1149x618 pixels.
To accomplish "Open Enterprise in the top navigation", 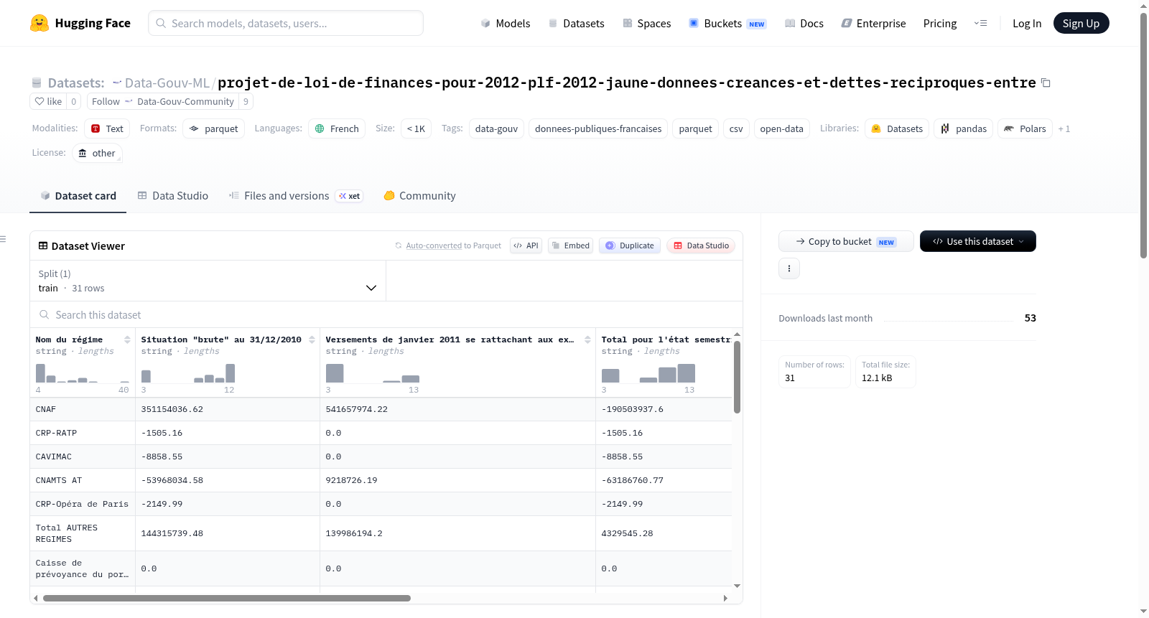I will (873, 23).
